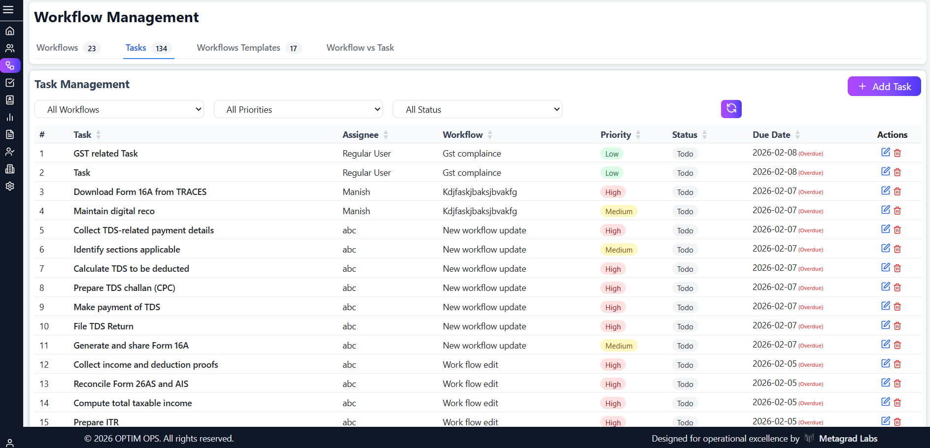The image size is (930, 448).
Task: Open the All Priorities dropdown
Action: 299,109
